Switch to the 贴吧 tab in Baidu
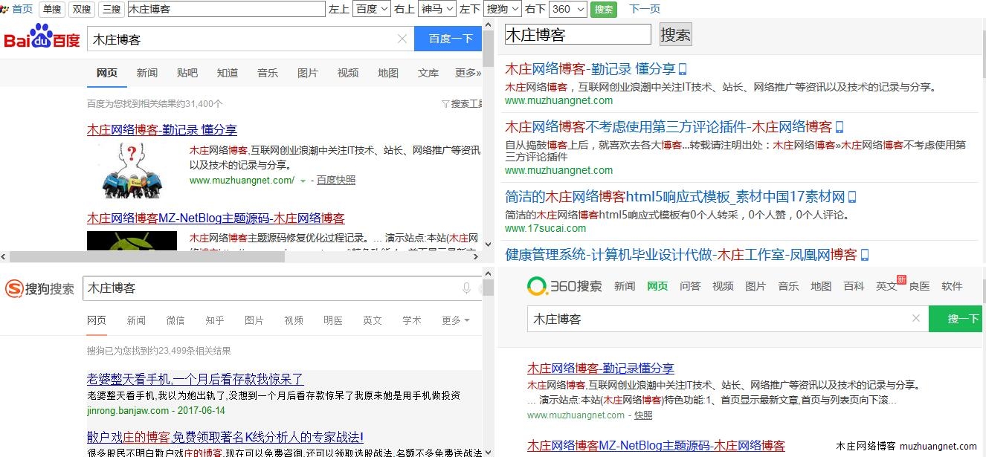The width and height of the screenshot is (986, 457). point(187,73)
